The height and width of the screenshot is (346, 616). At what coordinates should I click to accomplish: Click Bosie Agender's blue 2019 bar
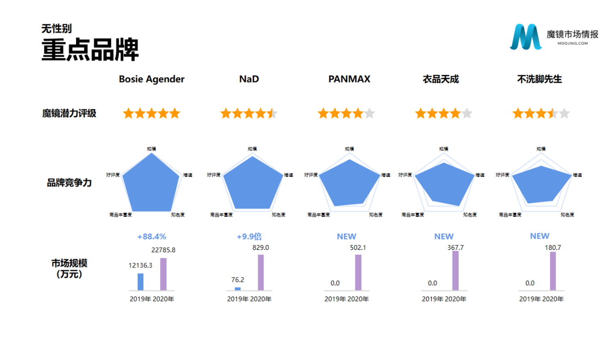point(140,282)
